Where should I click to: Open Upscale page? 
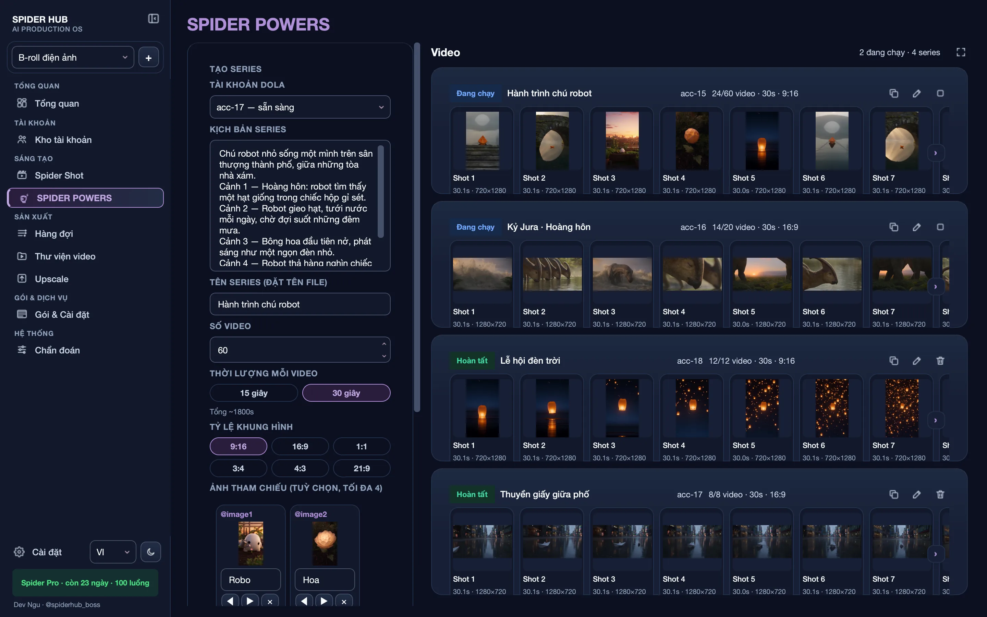pos(85,279)
